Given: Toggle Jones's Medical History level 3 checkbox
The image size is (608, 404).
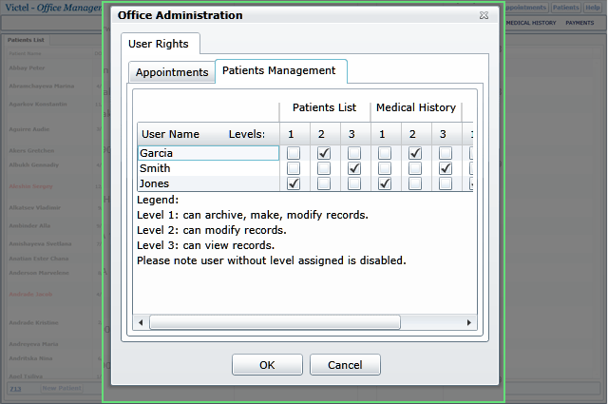Looking at the screenshot, I should 446,183.
